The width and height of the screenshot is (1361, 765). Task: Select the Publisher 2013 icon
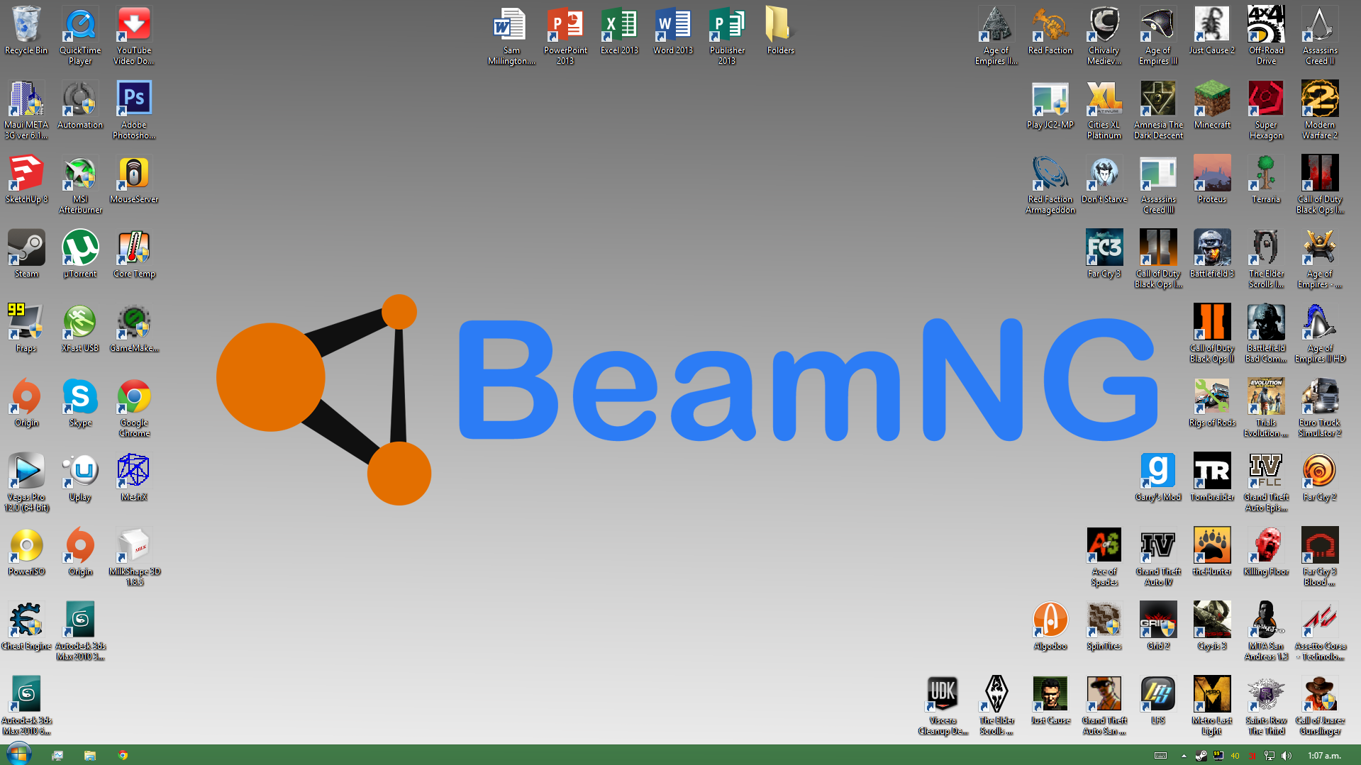pos(727,35)
